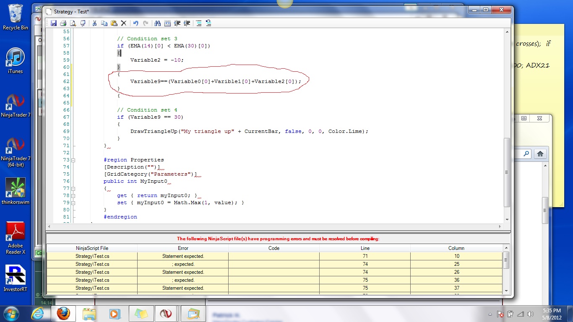Click the NinjaScript File column header

(x=92, y=248)
